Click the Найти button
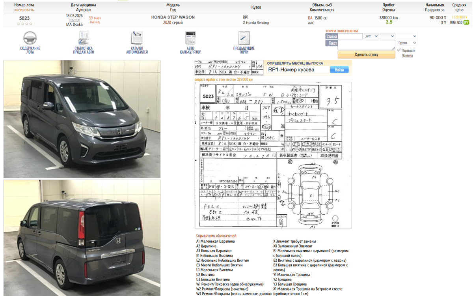This screenshot has height=296, width=473. (339, 70)
